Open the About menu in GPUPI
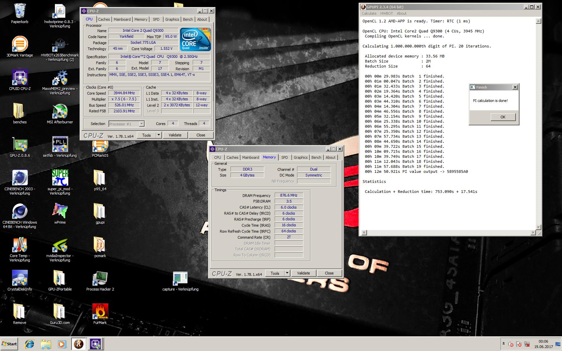 coord(401,13)
